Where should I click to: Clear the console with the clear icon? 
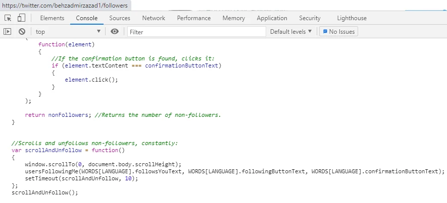[22, 31]
